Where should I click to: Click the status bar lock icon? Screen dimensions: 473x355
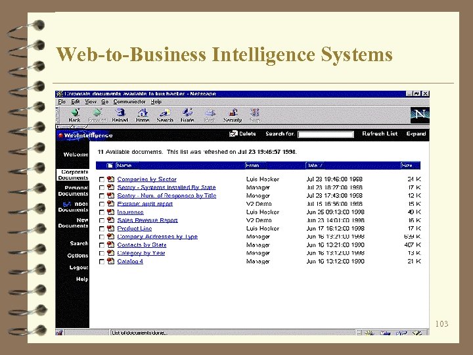[59, 333]
